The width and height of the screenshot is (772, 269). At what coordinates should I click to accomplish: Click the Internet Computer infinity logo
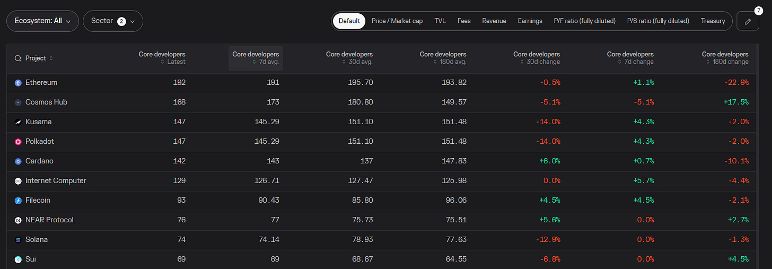(18, 181)
